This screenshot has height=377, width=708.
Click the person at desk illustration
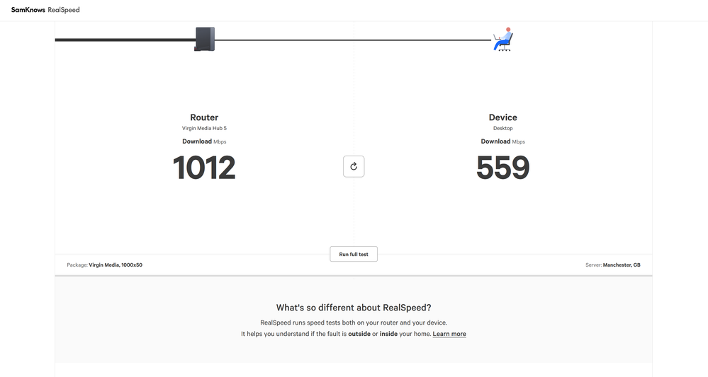coord(503,39)
